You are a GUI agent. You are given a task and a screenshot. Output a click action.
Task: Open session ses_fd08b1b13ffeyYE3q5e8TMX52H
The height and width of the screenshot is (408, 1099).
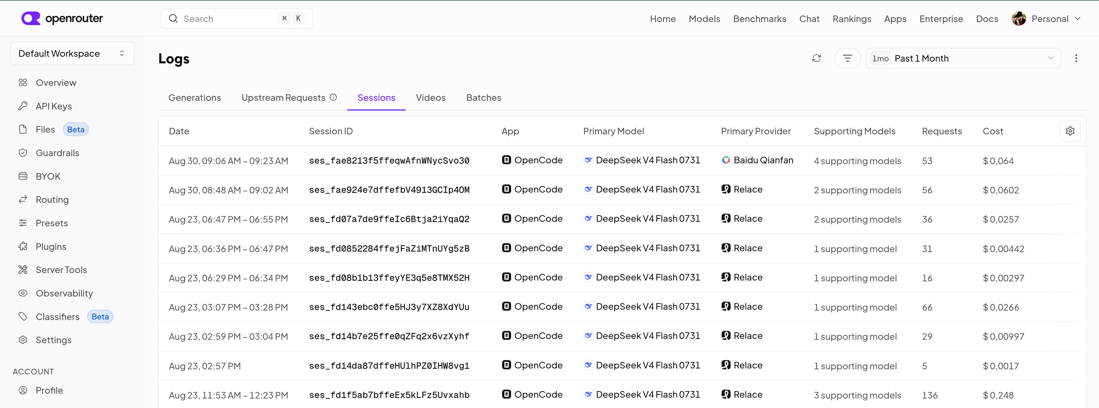pyautogui.click(x=389, y=278)
